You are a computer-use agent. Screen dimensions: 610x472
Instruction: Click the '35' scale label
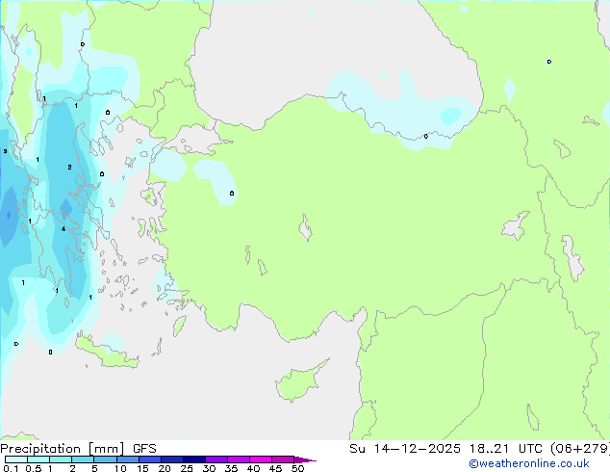pos(231,468)
